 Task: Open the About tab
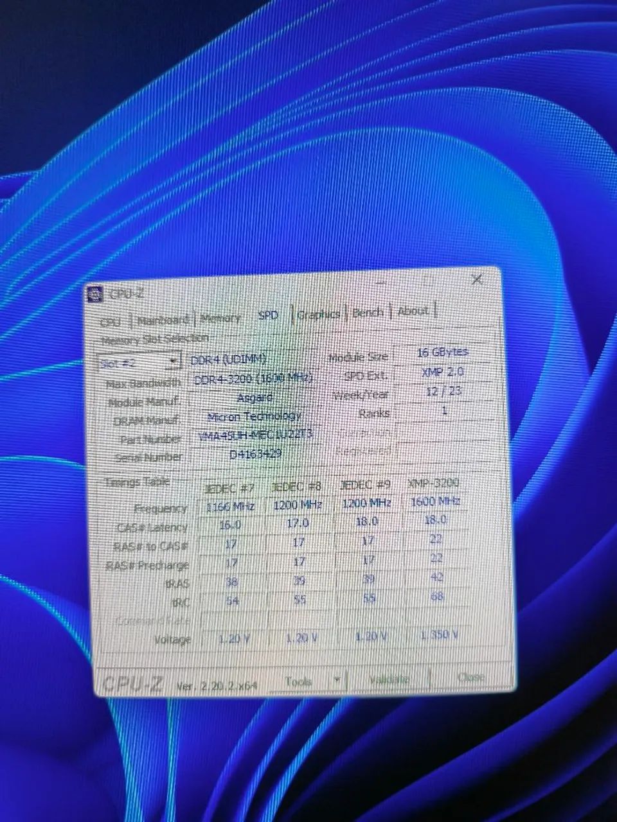(x=413, y=311)
